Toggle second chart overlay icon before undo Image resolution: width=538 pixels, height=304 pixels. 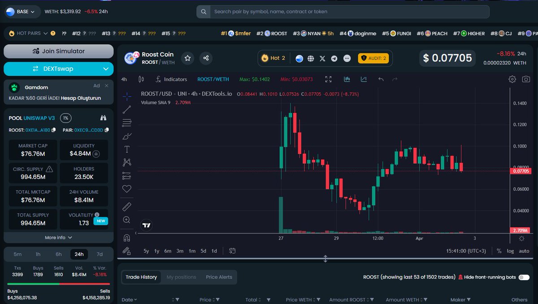(364, 79)
